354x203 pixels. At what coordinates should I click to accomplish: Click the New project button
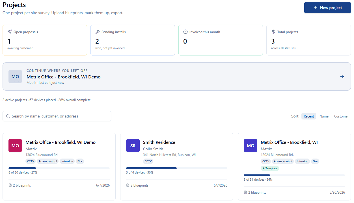tap(327, 8)
